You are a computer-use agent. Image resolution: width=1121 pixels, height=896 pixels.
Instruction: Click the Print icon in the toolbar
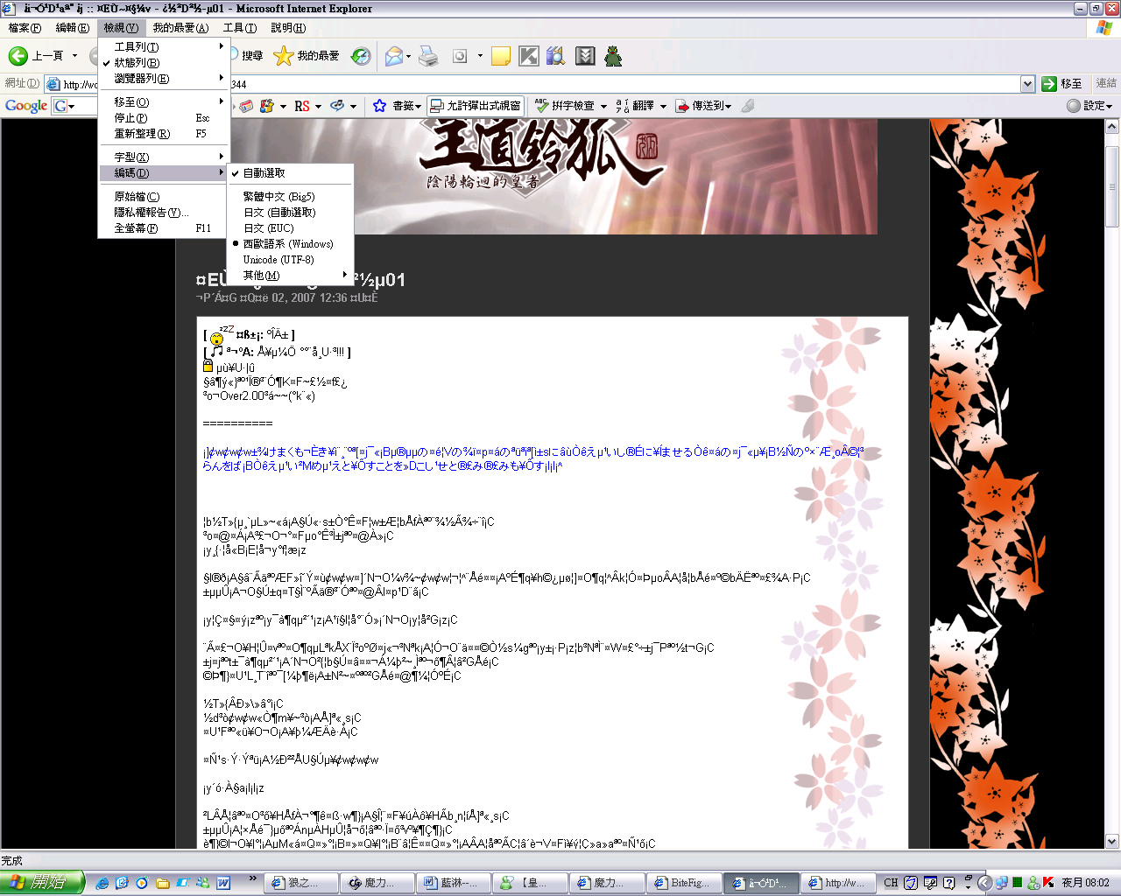point(428,56)
